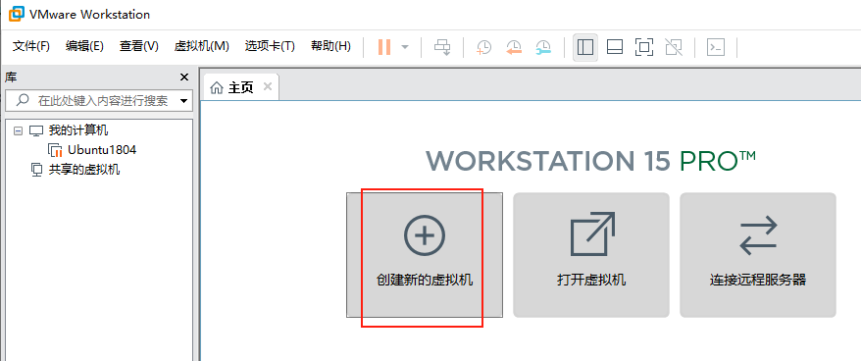Switch to the 主页 tab
The width and height of the screenshot is (861, 361).
point(241,87)
